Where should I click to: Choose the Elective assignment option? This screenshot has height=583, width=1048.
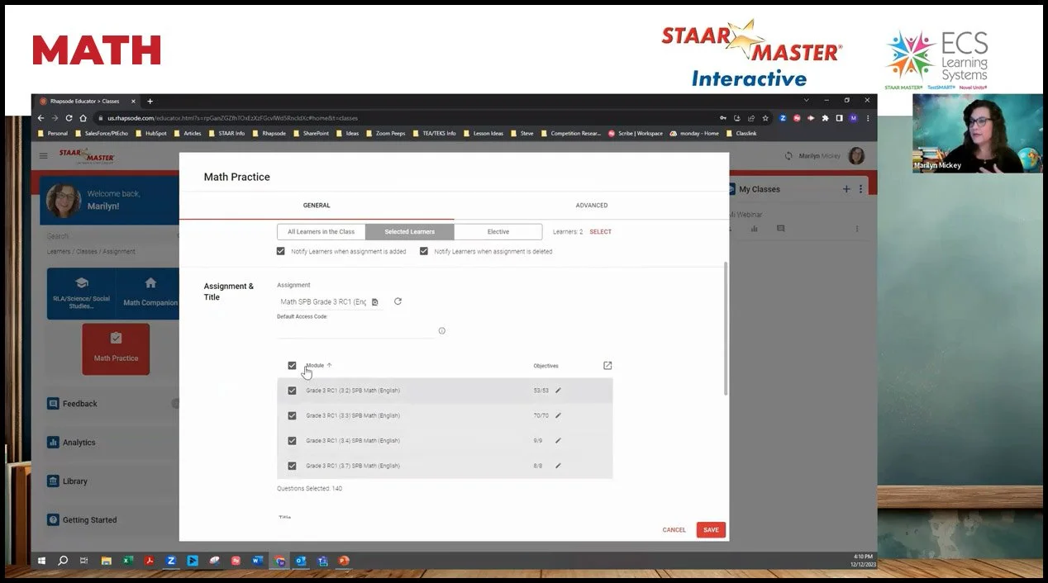click(x=498, y=231)
